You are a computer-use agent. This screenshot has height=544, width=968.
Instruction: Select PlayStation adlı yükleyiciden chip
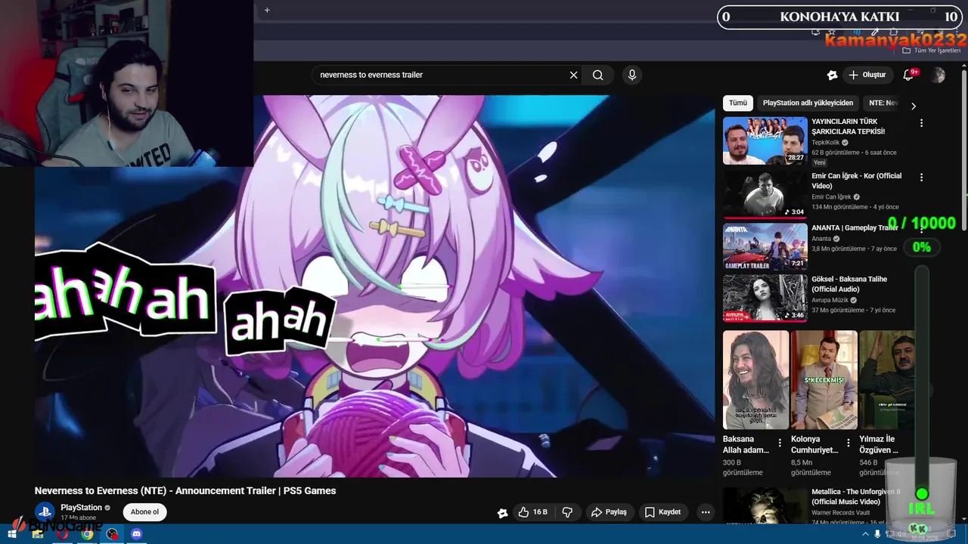[808, 103]
